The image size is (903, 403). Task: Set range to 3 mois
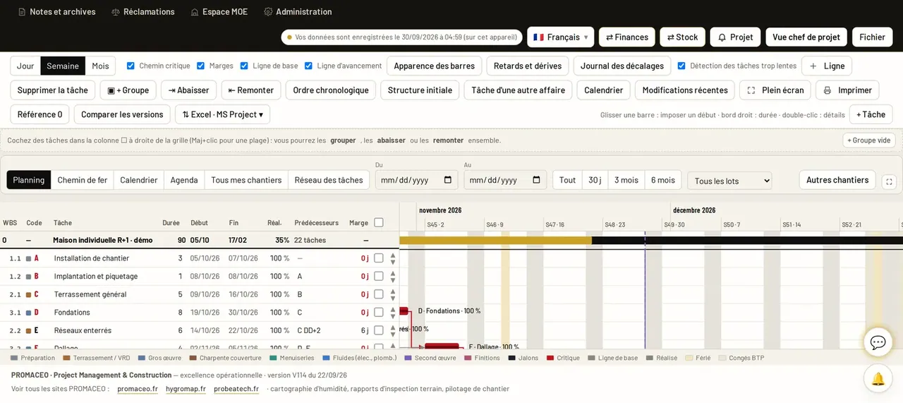[626, 180]
